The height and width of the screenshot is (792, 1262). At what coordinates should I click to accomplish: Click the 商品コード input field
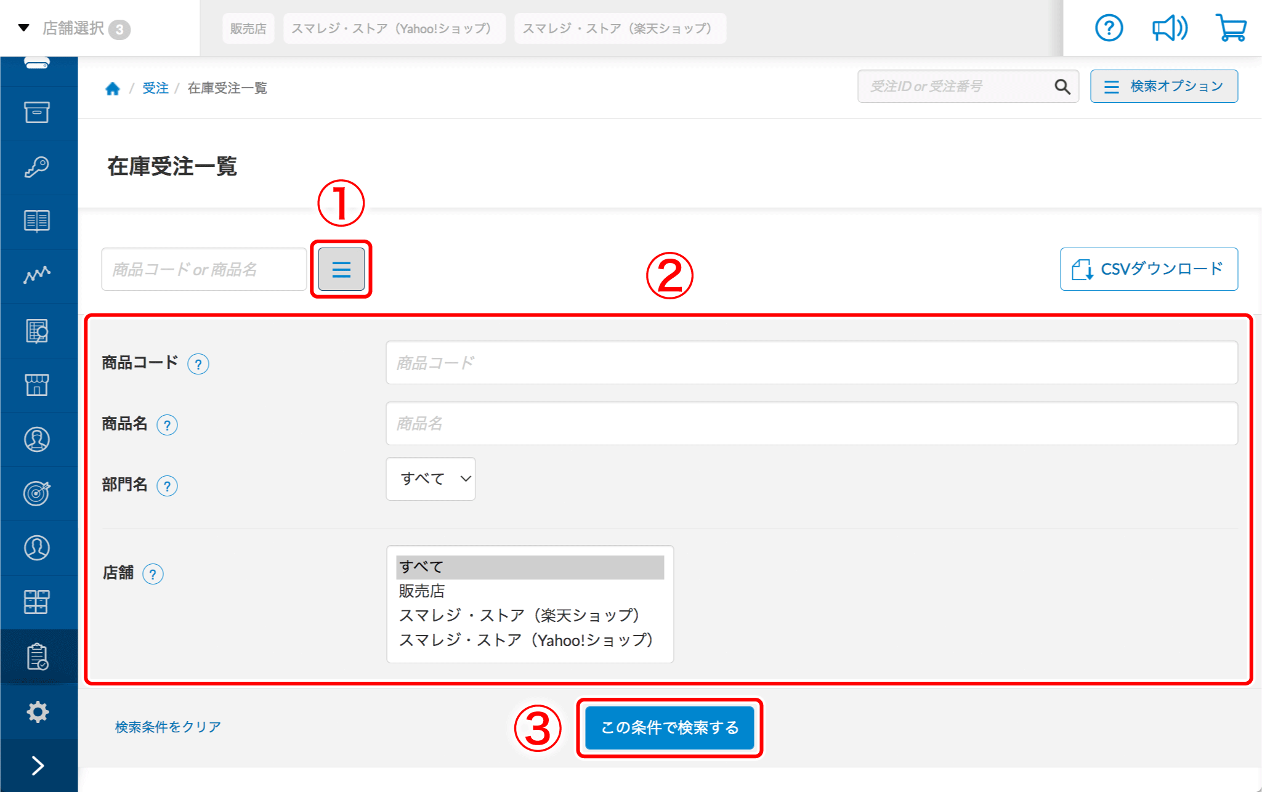click(811, 363)
